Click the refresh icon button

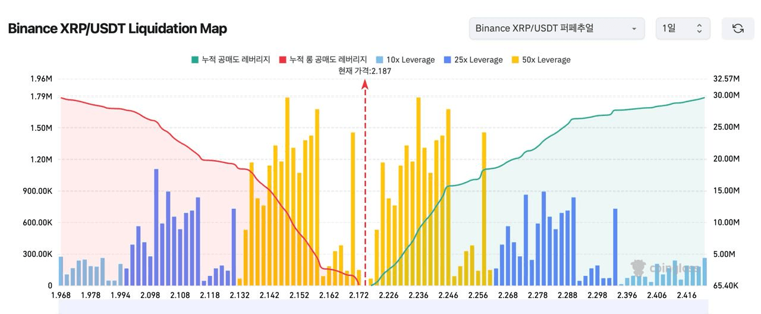click(738, 29)
